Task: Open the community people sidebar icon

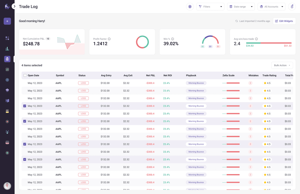Action: (x=7, y=132)
